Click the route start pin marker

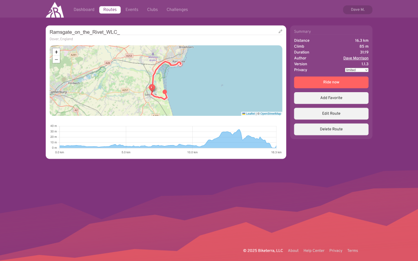pyautogui.click(x=152, y=88)
